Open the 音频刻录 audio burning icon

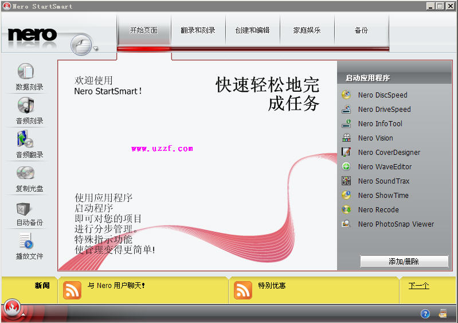(26, 105)
